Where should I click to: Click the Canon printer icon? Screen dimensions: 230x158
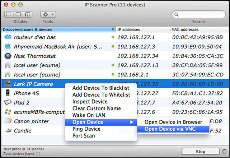(x=8, y=121)
